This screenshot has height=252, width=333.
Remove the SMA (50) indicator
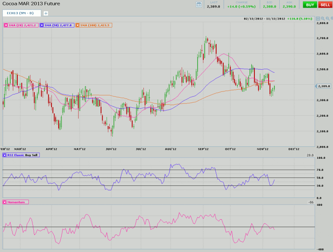click(x=42, y=25)
